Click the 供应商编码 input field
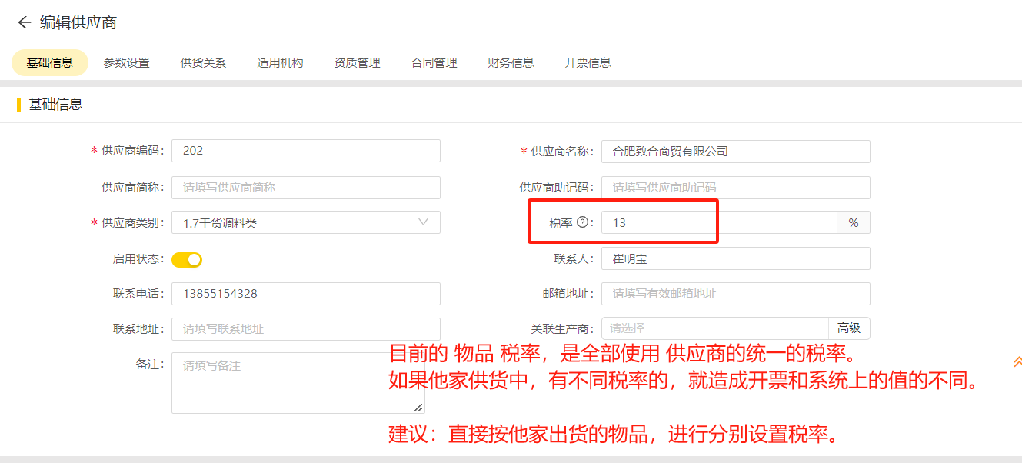This screenshot has height=463, width=1022. click(x=305, y=151)
